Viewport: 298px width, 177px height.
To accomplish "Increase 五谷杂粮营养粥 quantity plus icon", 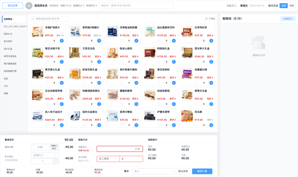I will pos(62,104).
